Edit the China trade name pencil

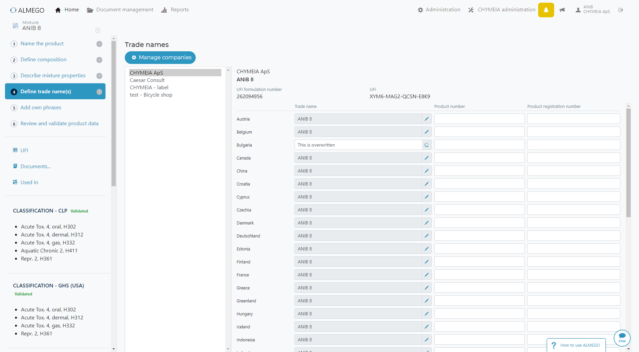[x=427, y=171]
